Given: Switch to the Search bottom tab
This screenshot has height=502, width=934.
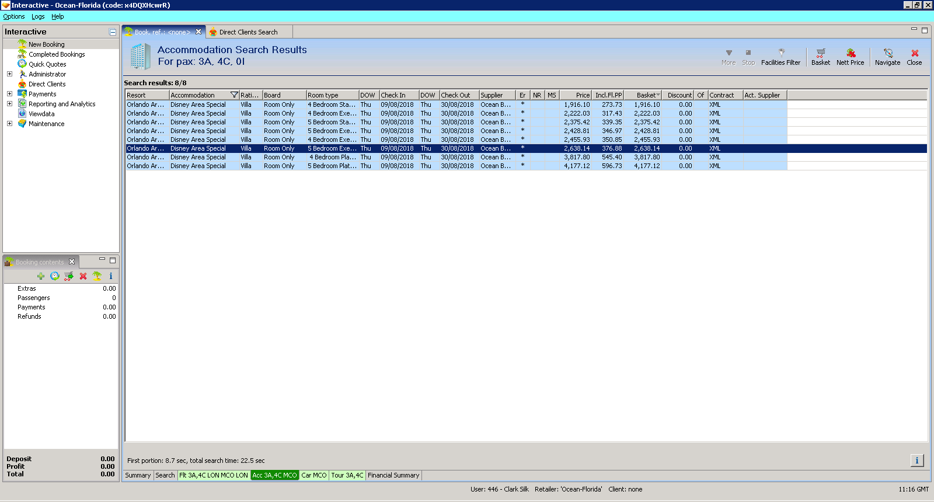Looking at the screenshot, I should [165, 475].
